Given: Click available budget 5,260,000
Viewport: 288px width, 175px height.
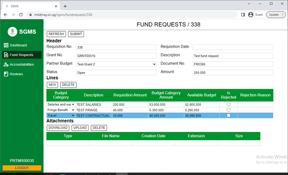Looking at the screenshot, I should point(202,110).
